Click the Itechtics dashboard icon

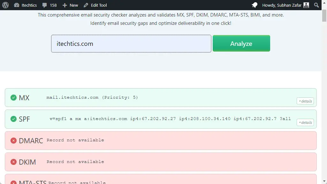click(17, 5)
